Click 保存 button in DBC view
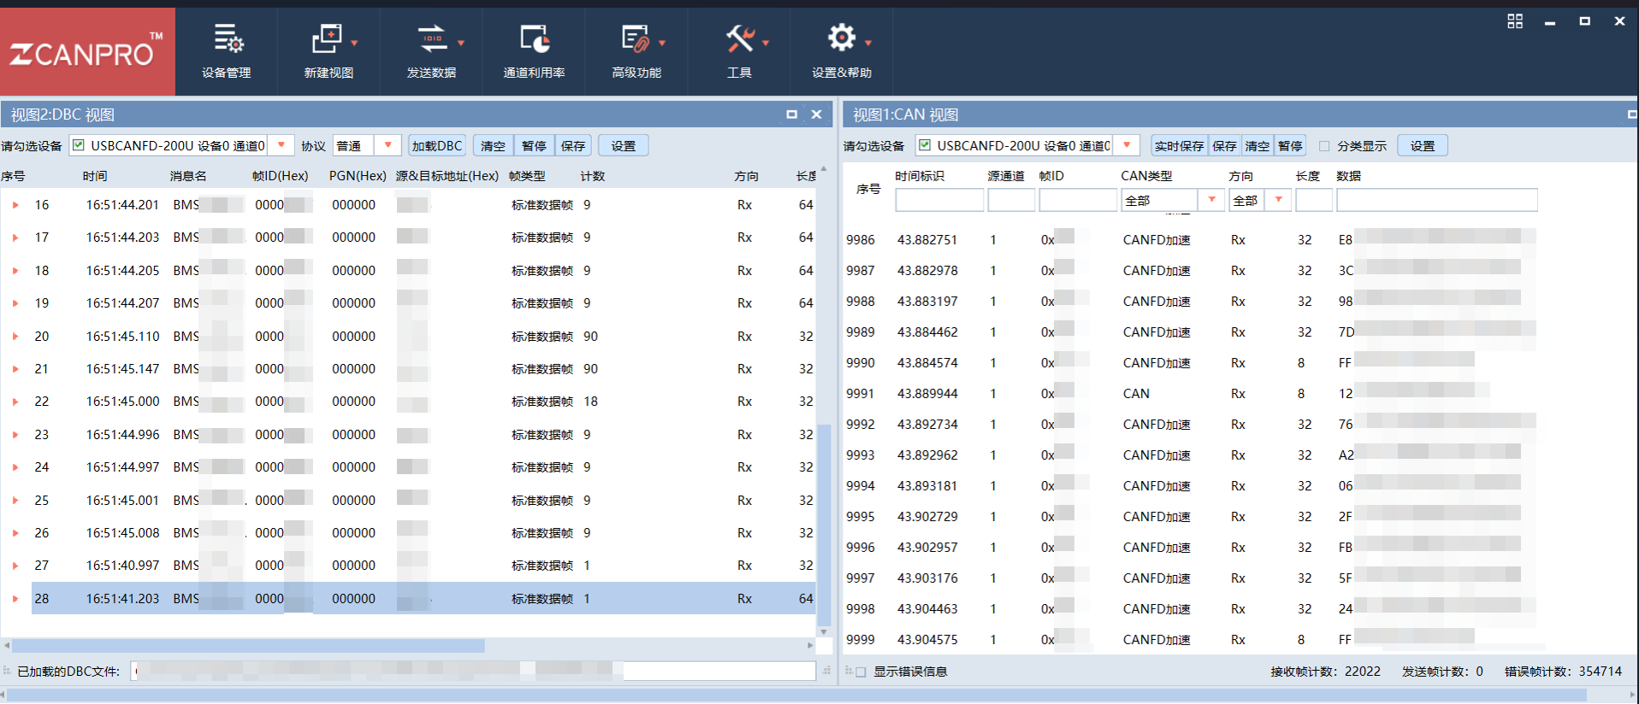Viewport: 1639px width, 704px height. click(573, 145)
